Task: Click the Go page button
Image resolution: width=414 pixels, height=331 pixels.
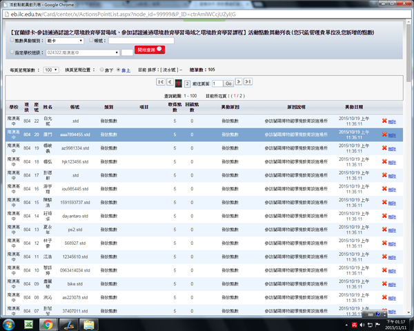Action: (x=228, y=83)
